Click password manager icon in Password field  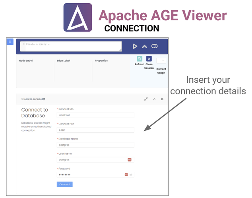coord(126,175)
